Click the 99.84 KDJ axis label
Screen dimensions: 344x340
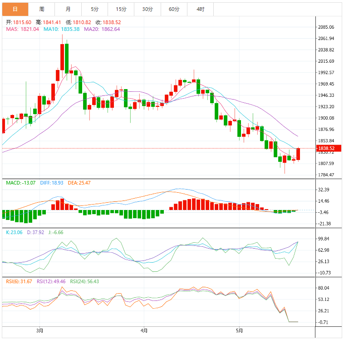pyautogui.click(x=324, y=239)
